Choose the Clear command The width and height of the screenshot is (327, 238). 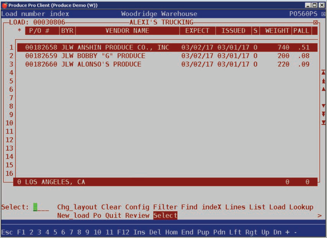pos(111,207)
